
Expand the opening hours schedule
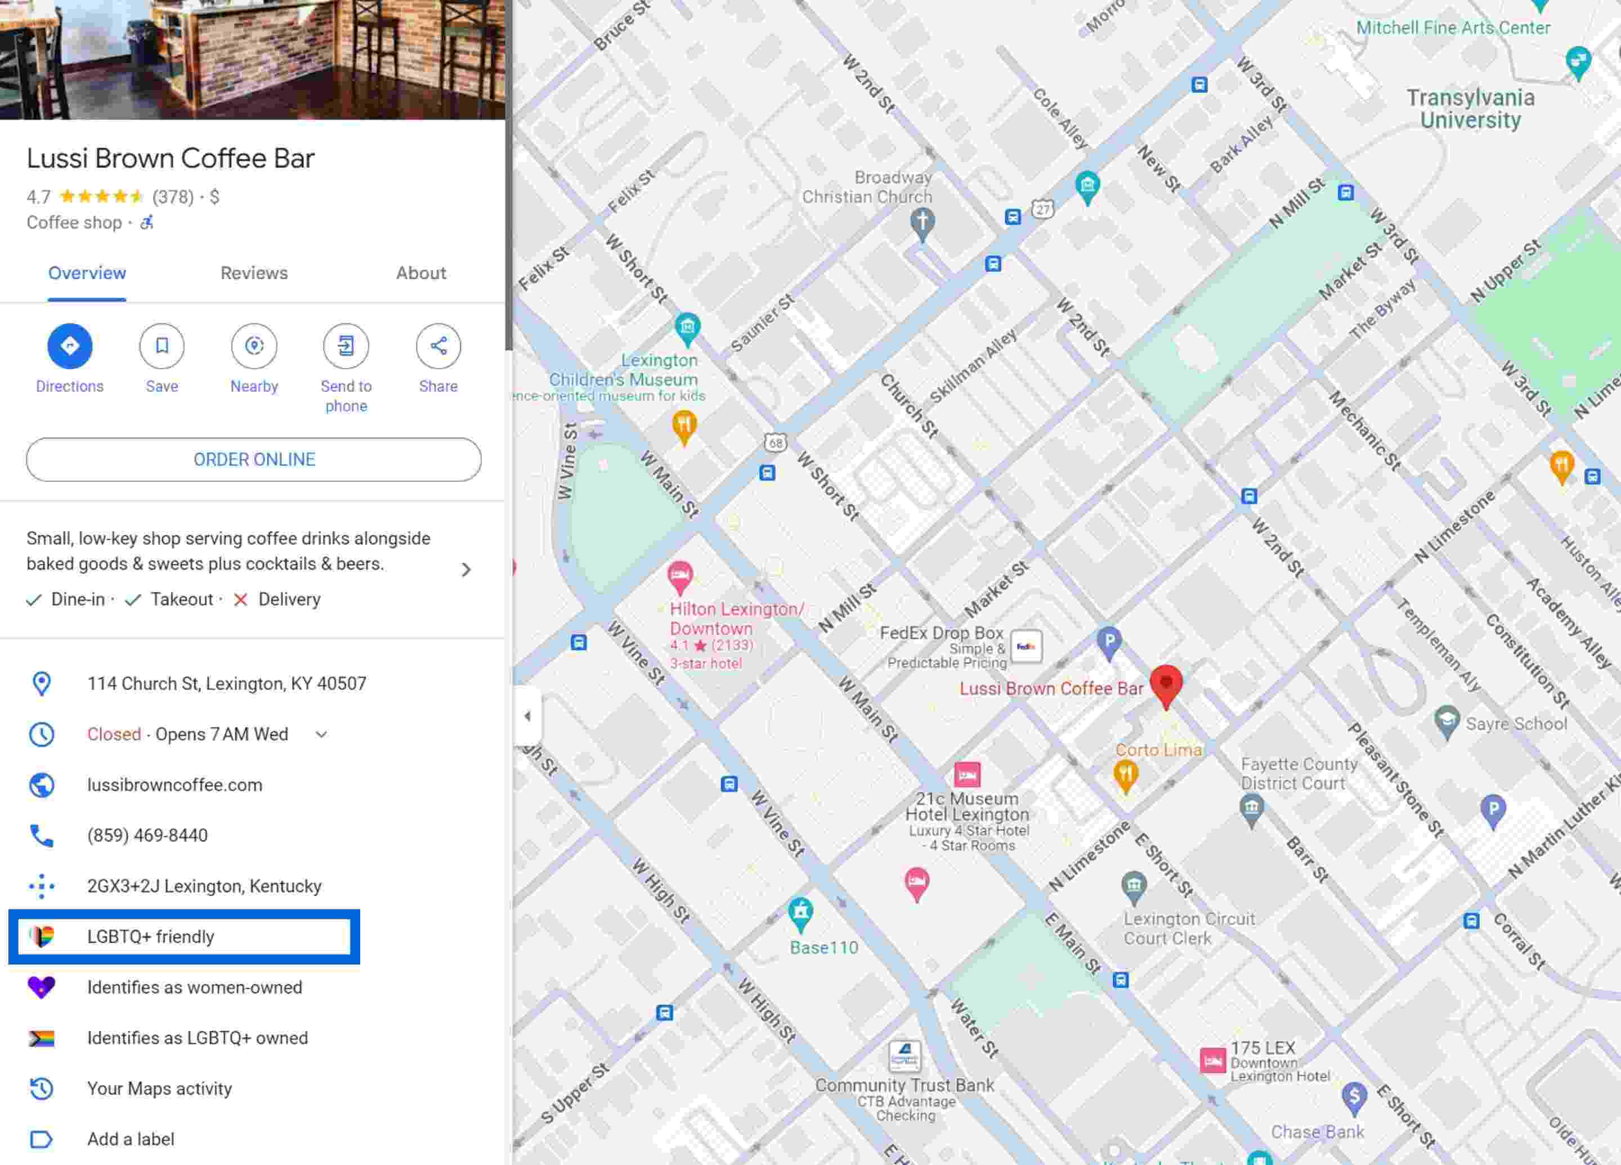321,733
